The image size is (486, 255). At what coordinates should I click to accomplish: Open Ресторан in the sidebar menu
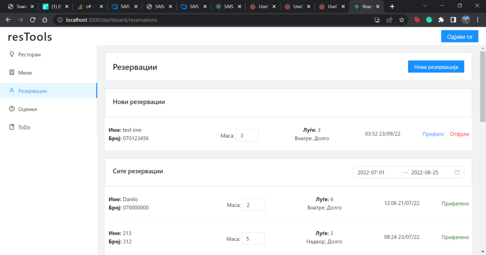(29, 55)
